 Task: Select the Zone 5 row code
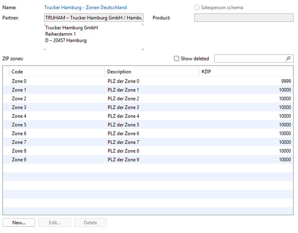pos(19,125)
